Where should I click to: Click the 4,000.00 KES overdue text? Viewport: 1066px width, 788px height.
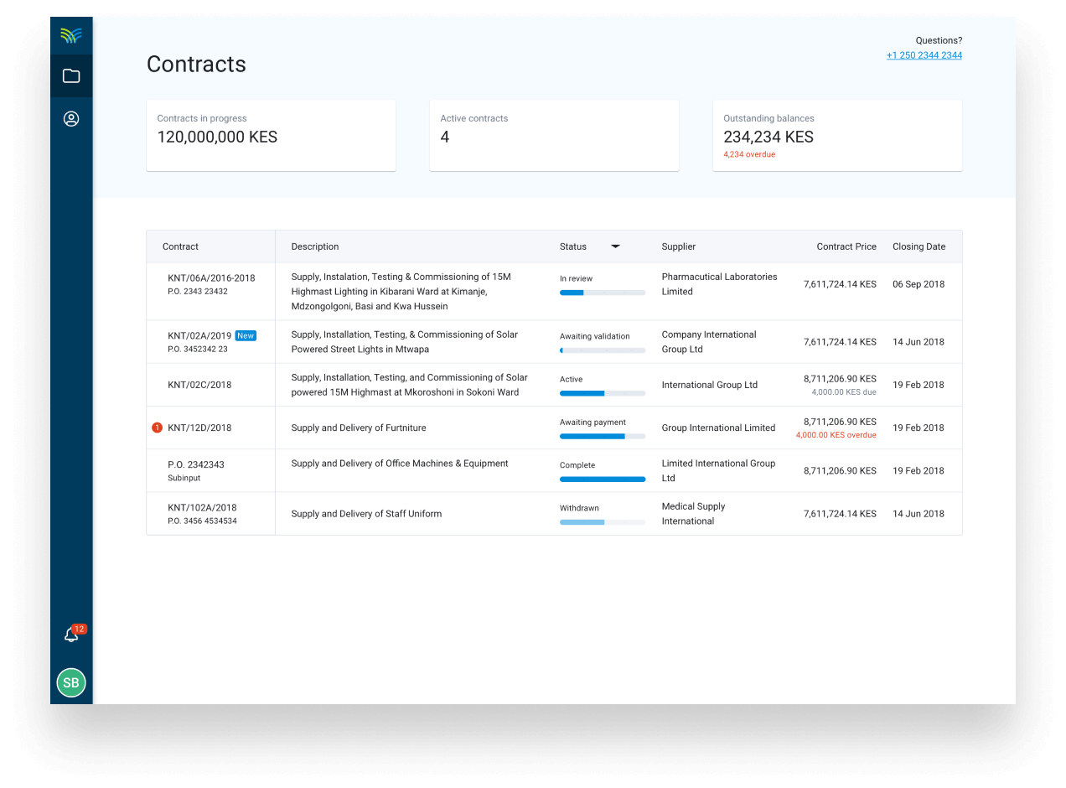point(836,435)
